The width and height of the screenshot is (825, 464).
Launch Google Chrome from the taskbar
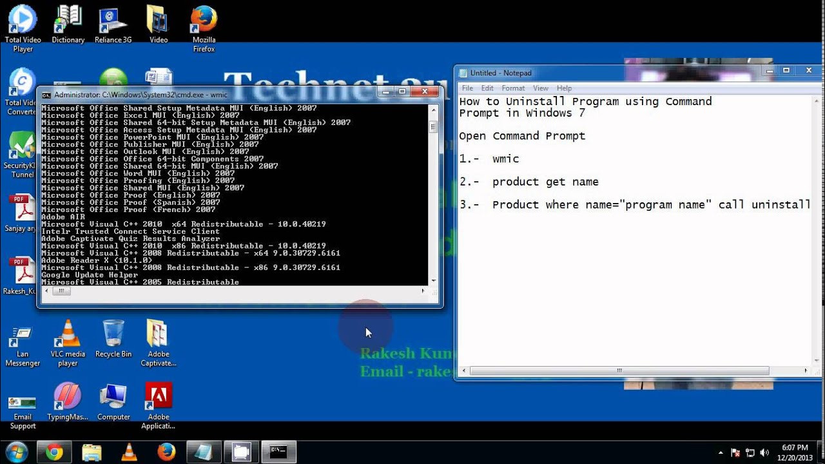(x=54, y=452)
